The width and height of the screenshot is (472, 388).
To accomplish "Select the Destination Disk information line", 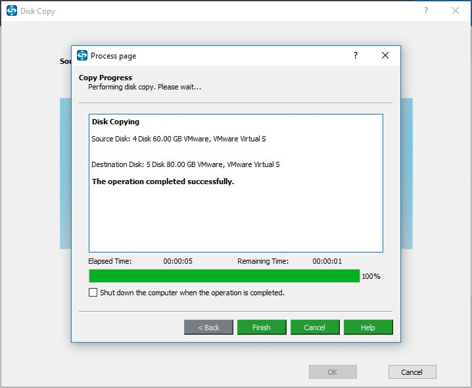I will 185,164.
